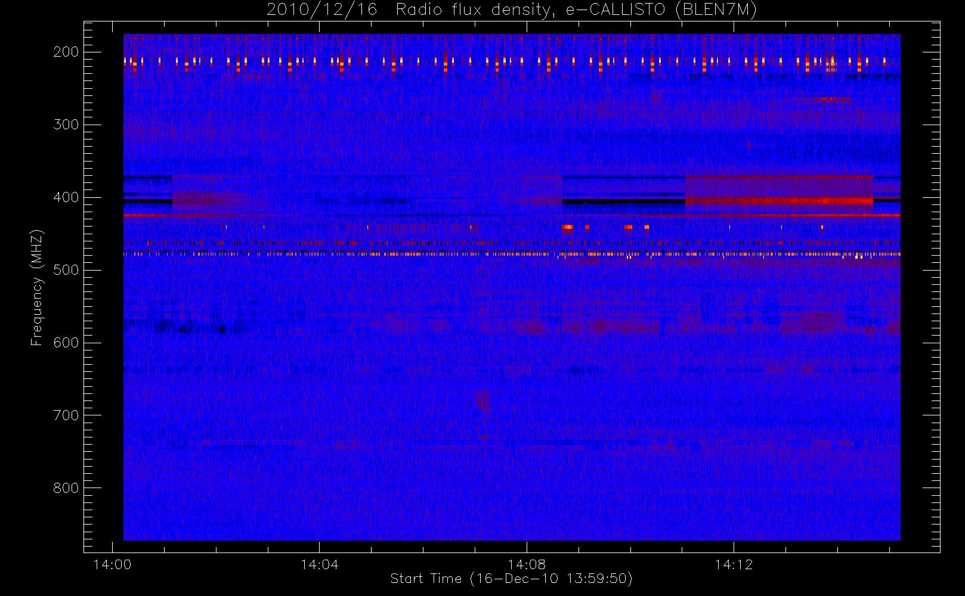The width and height of the screenshot is (965, 596).
Task: Select the Frequency (MHZ) axis label
Action: [37, 287]
